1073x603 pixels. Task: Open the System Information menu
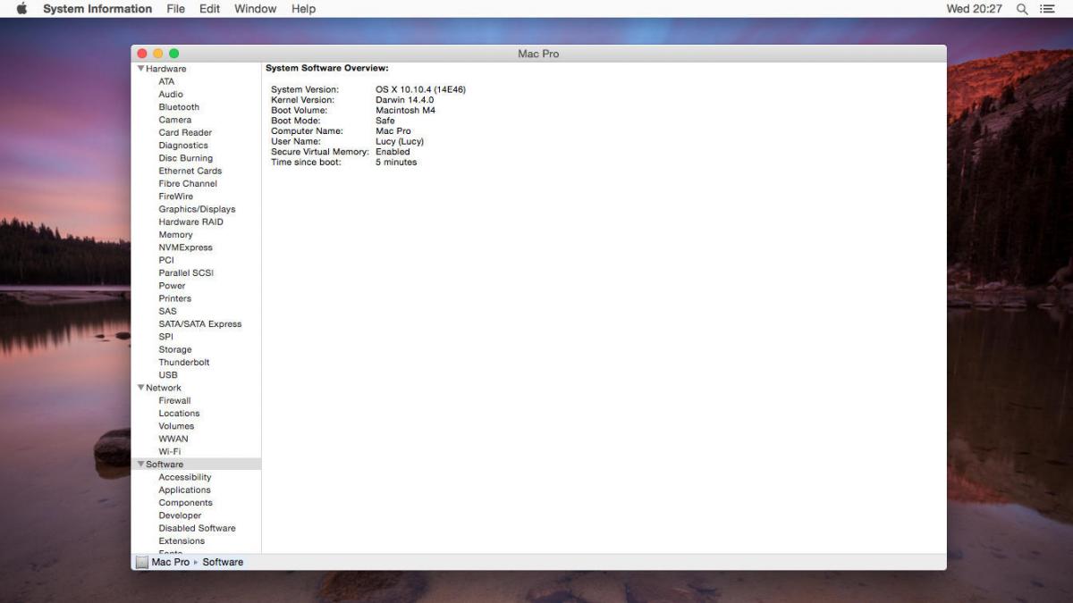click(97, 9)
